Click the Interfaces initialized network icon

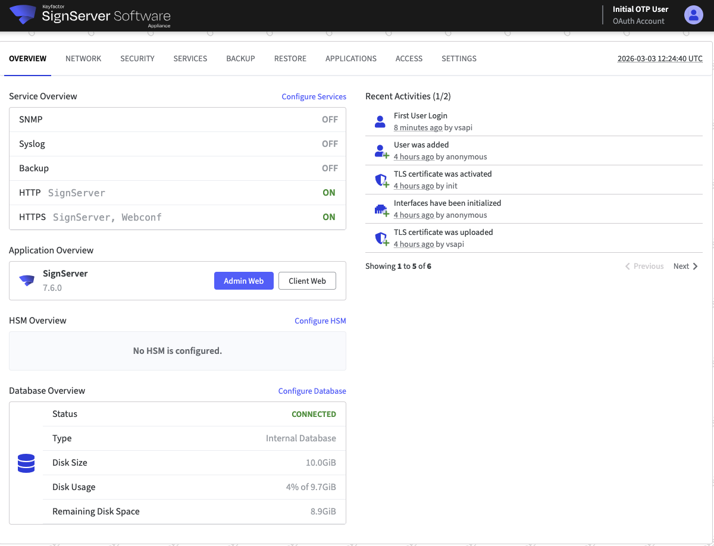[381, 209]
